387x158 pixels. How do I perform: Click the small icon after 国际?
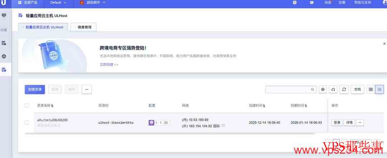pos(223,126)
